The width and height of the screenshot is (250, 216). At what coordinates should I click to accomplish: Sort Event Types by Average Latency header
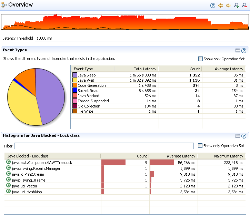coord(224,69)
